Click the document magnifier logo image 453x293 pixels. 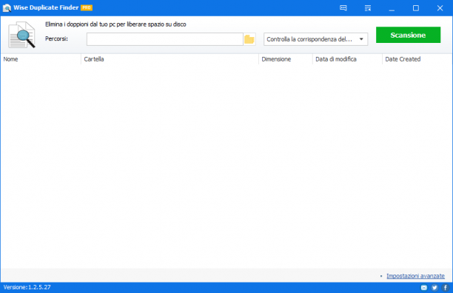click(22, 35)
